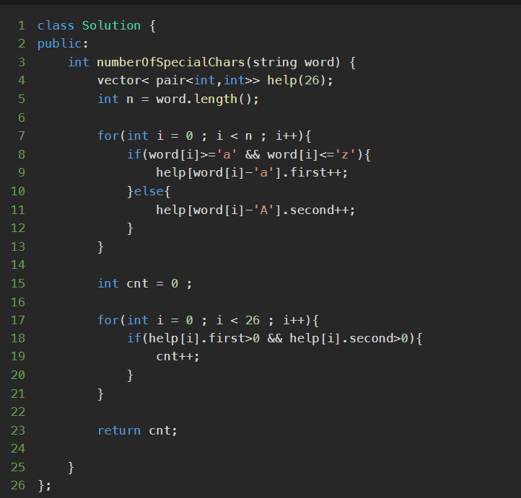Click 'cnt++;' on line 19
521x498 pixels.
coord(178,357)
